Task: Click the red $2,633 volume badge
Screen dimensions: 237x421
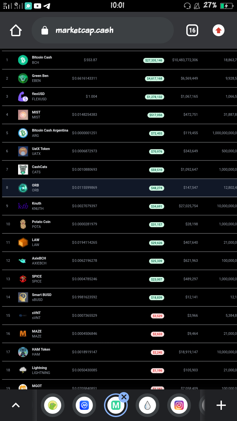Action: click(x=157, y=334)
